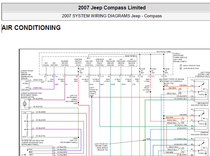Click the 'LATE PRODUCTION' legend entry

pos(189,68)
